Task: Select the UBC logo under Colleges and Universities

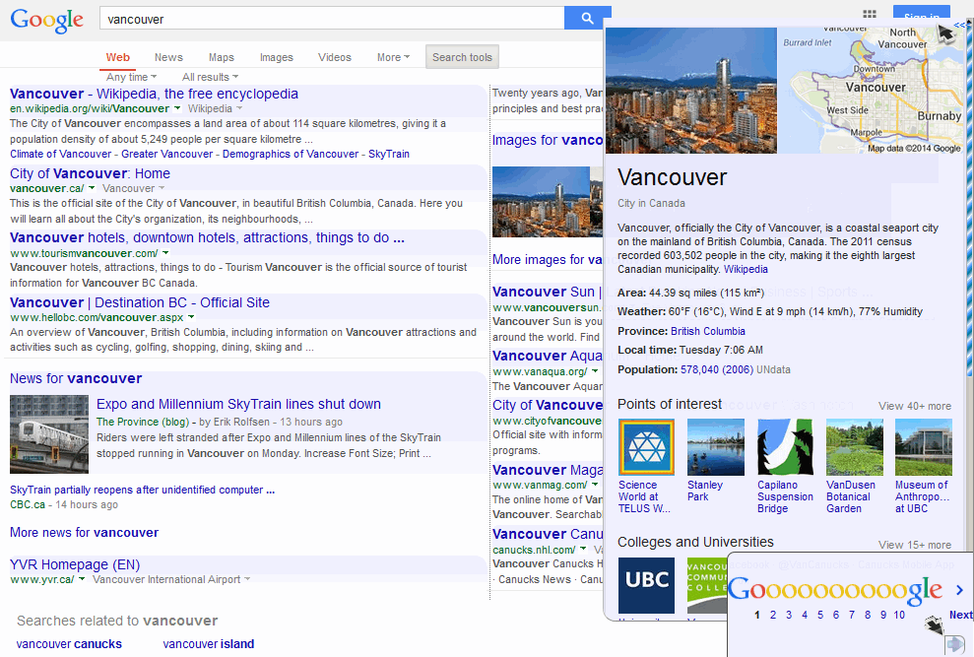Action: point(646,585)
